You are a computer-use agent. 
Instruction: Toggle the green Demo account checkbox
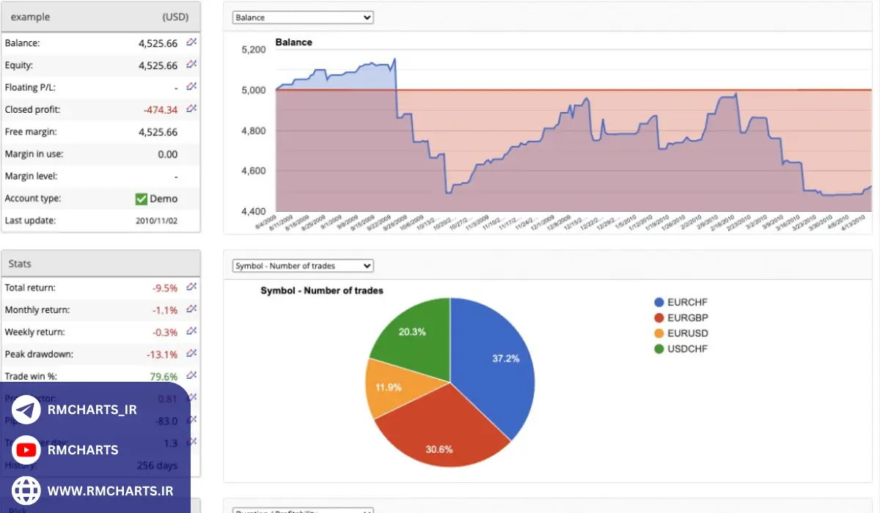click(x=142, y=199)
